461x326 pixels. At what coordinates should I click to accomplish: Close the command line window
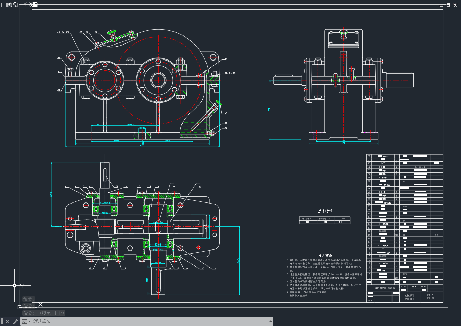tap(7, 321)
